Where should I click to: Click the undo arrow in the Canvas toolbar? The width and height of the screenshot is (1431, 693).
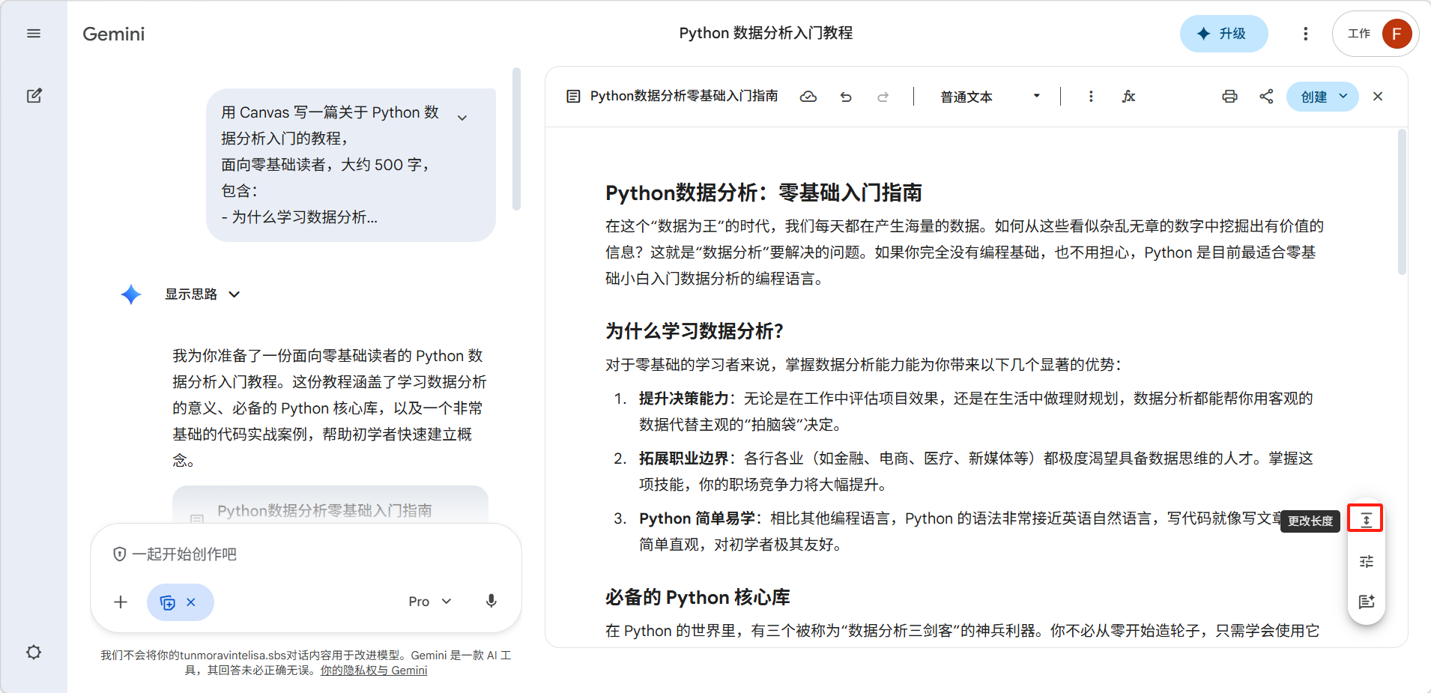[x=846, y=97]
